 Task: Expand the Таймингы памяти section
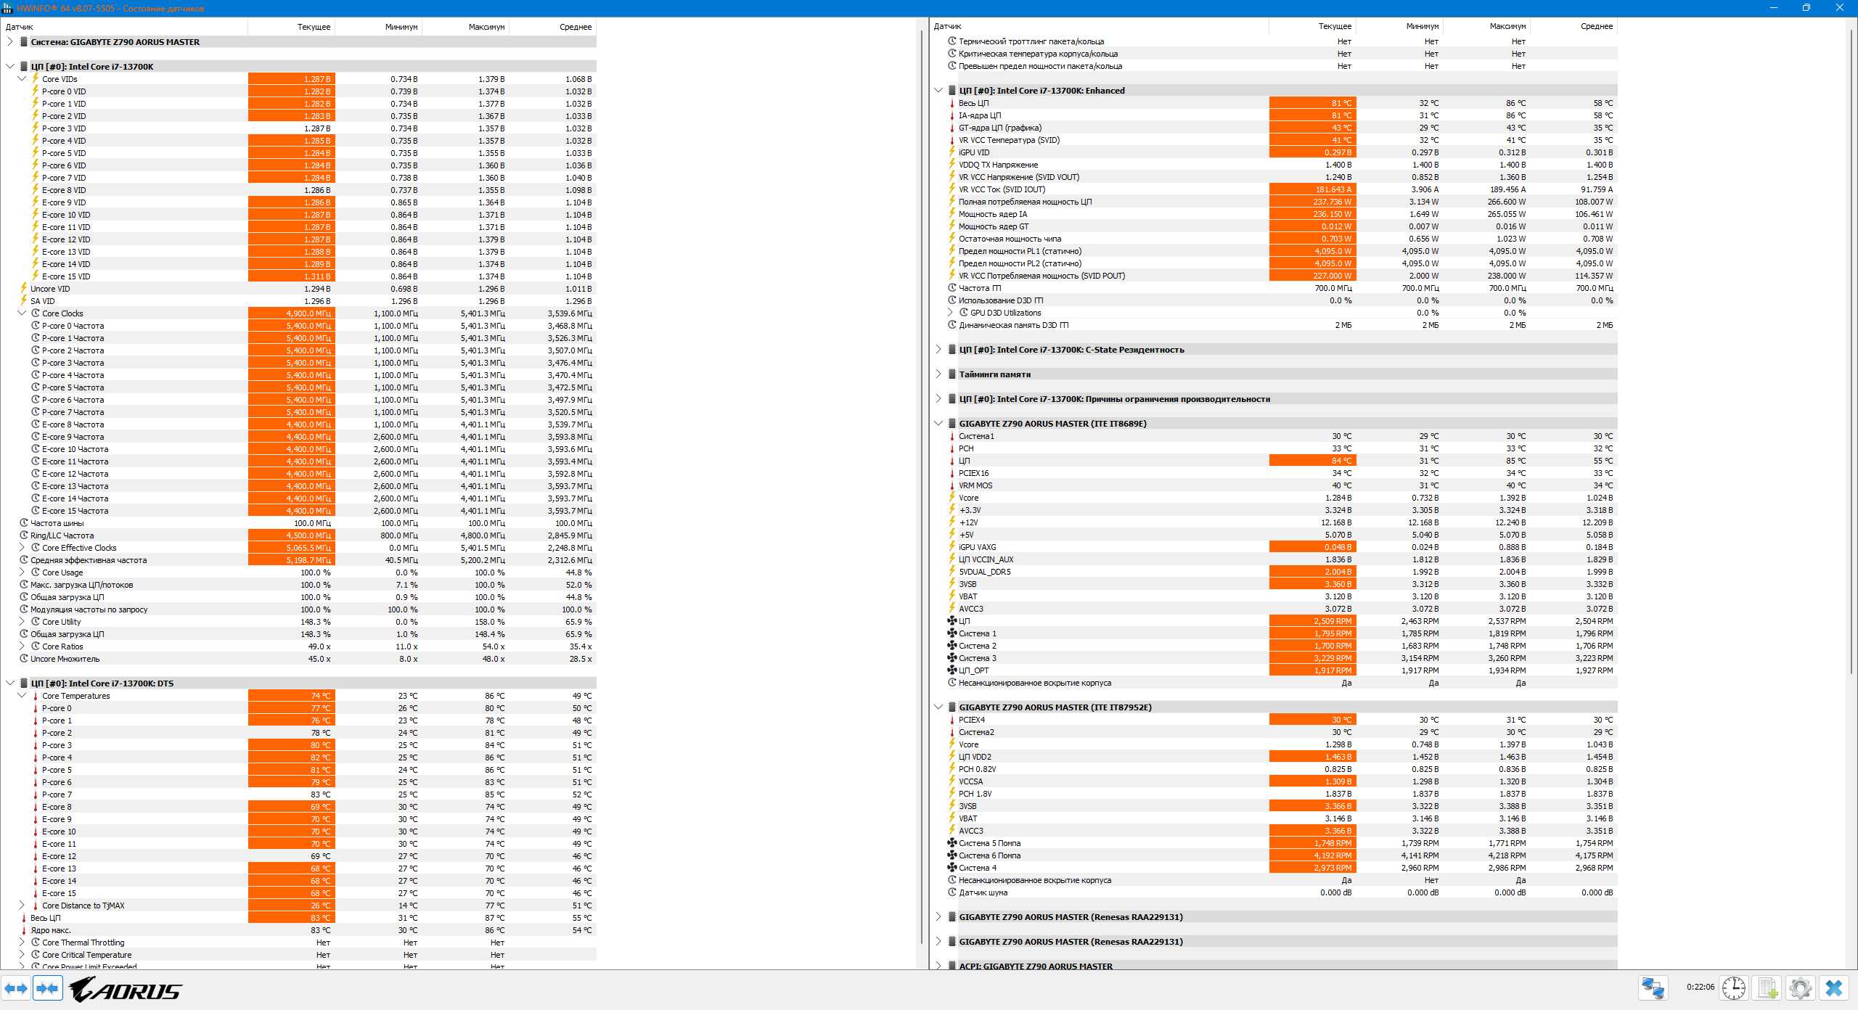(938, 374)
